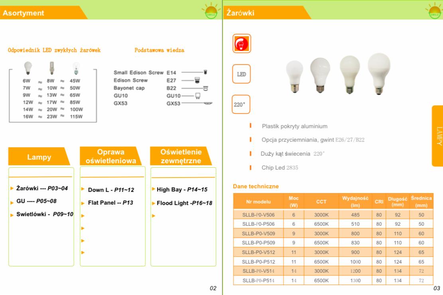Click the 220° beam angle icon
The width and height of the screenshot is (443, 295).
click(x=242, y=105)
